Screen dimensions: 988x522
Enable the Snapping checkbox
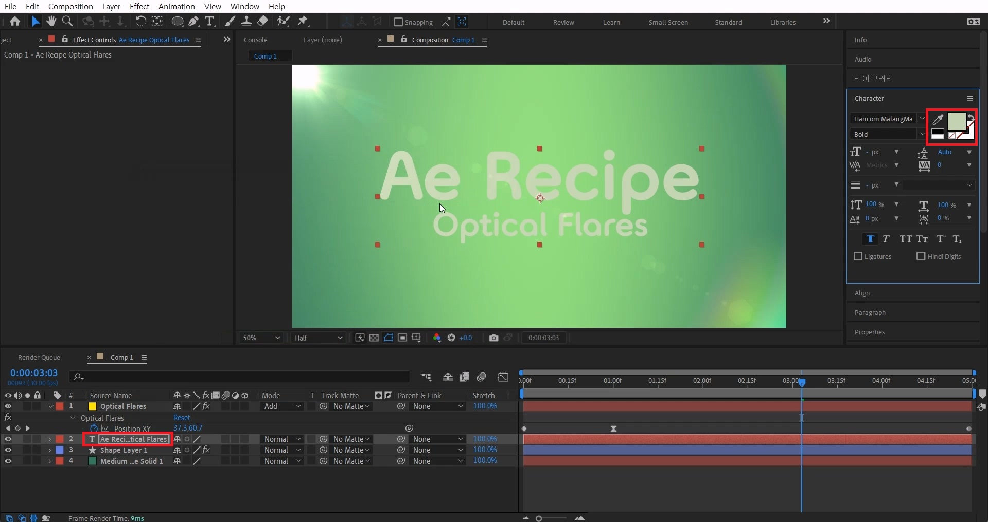point(398,22)
